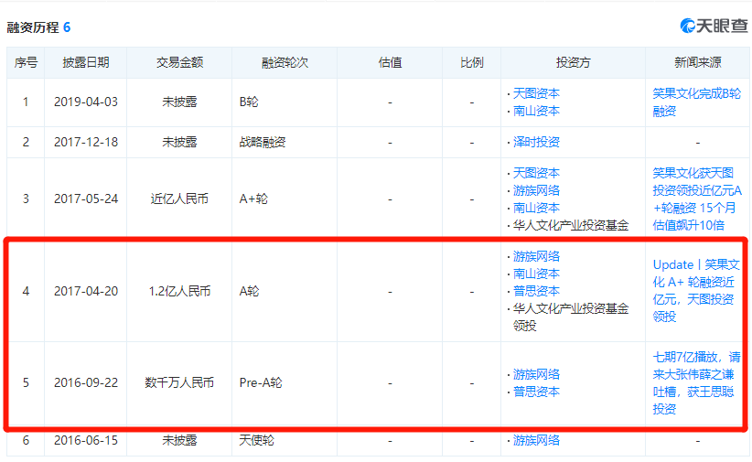
Task: Open news link 笑果文化完成B轮融资
Action: [x=696, y=102]
